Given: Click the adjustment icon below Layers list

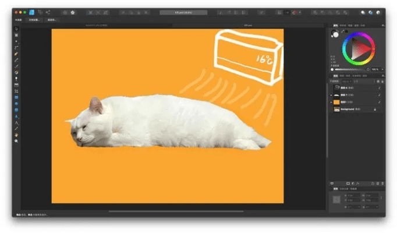Looking at the screenshot, I should click(x=353, y=183).
